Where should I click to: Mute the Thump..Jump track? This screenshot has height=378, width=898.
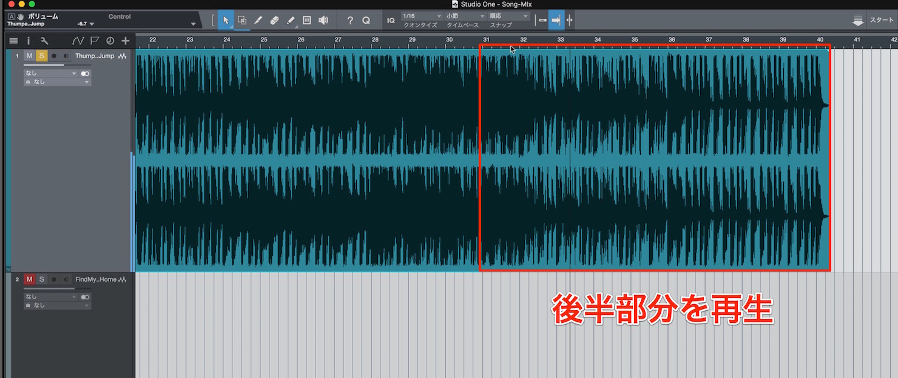coord(29,56)
